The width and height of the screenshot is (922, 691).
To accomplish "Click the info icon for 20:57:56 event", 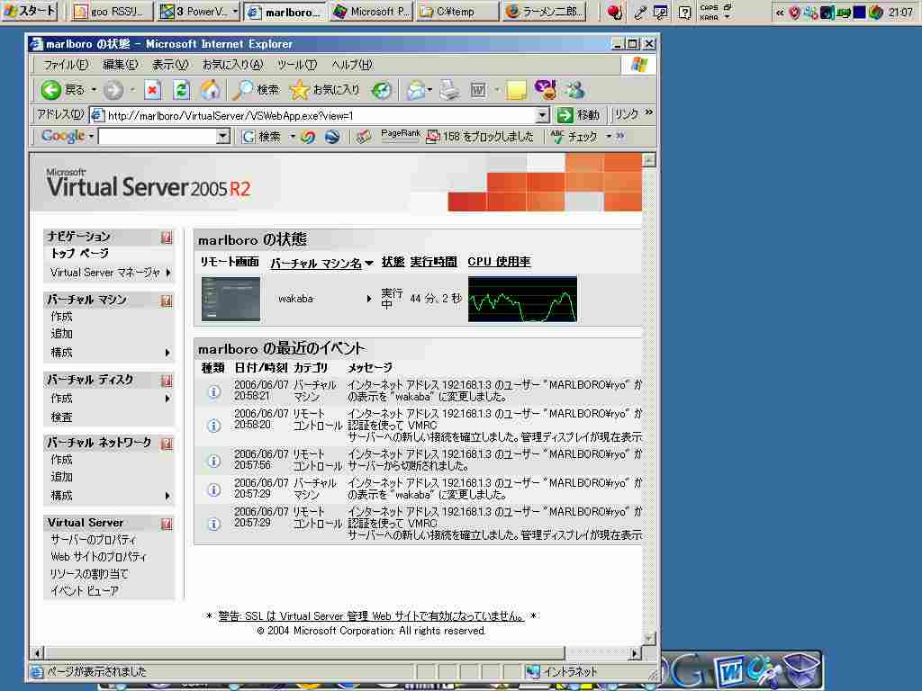I will pos(214,461).
